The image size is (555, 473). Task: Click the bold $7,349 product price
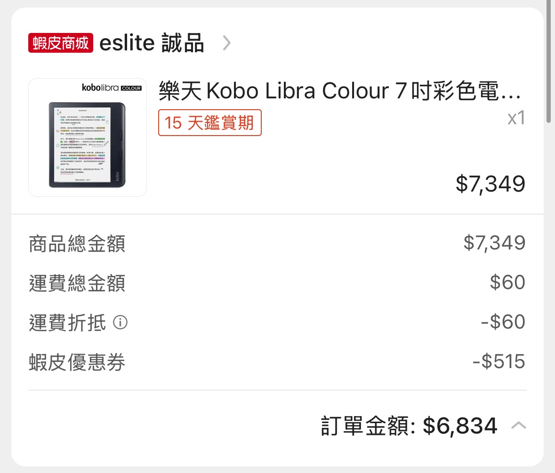(490, 184)
